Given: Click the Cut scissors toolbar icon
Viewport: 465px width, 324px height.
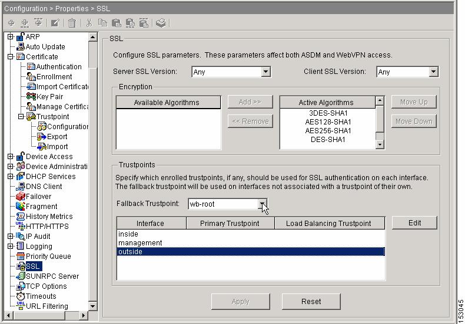Looking at the screenshot, I should pyautogui.click(x=89, y=23).
